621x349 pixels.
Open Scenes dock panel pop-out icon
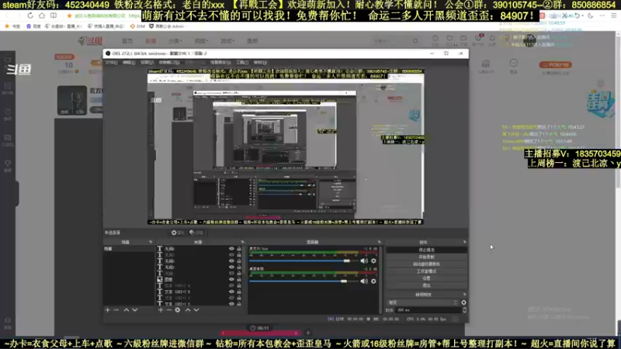click(151, 242)
